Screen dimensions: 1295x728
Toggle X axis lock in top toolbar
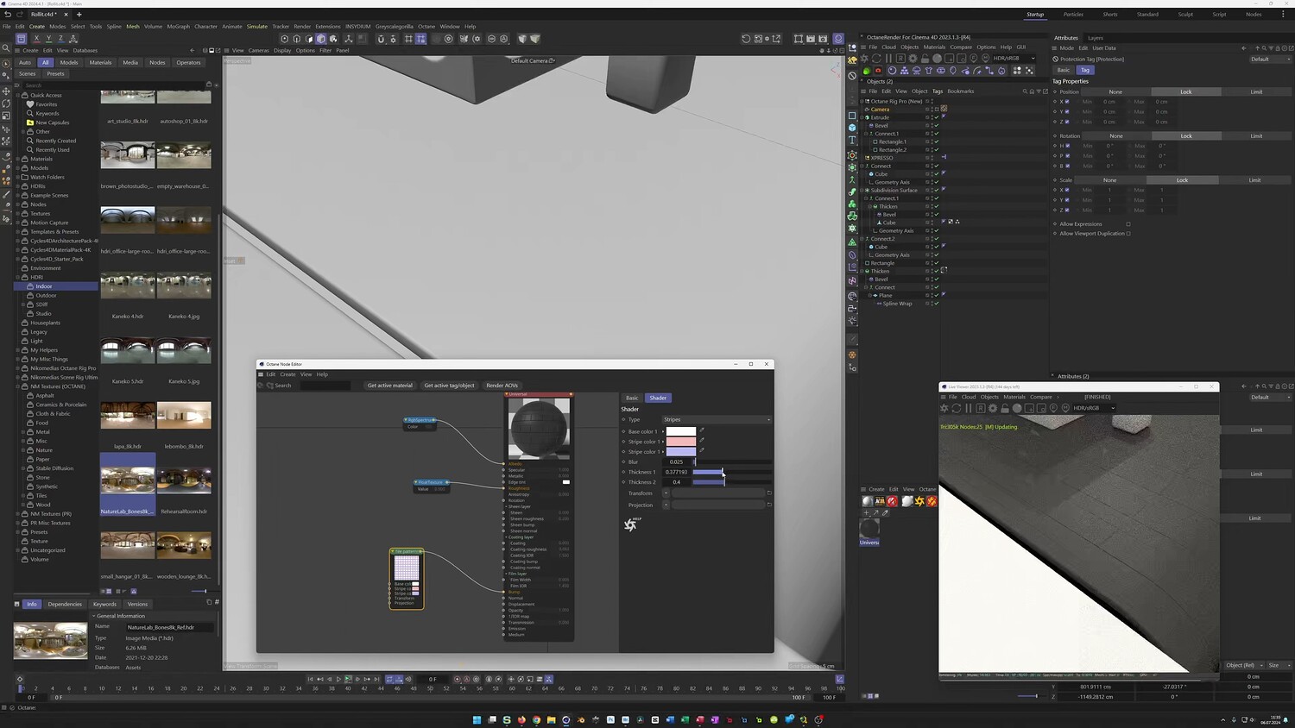tap(36, 39)
